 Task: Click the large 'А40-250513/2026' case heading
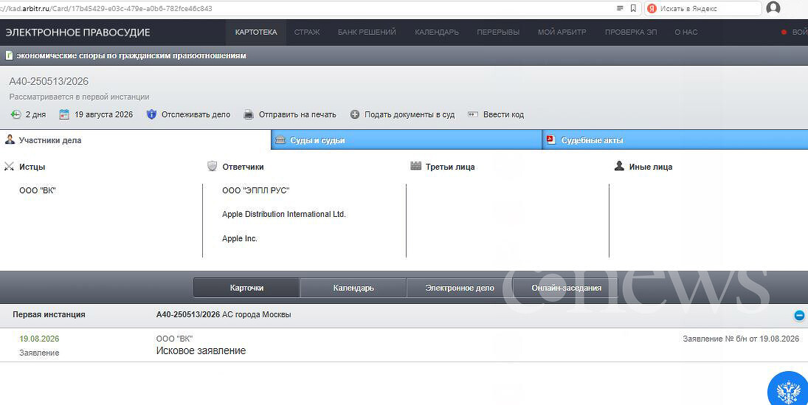pos(49,81)
